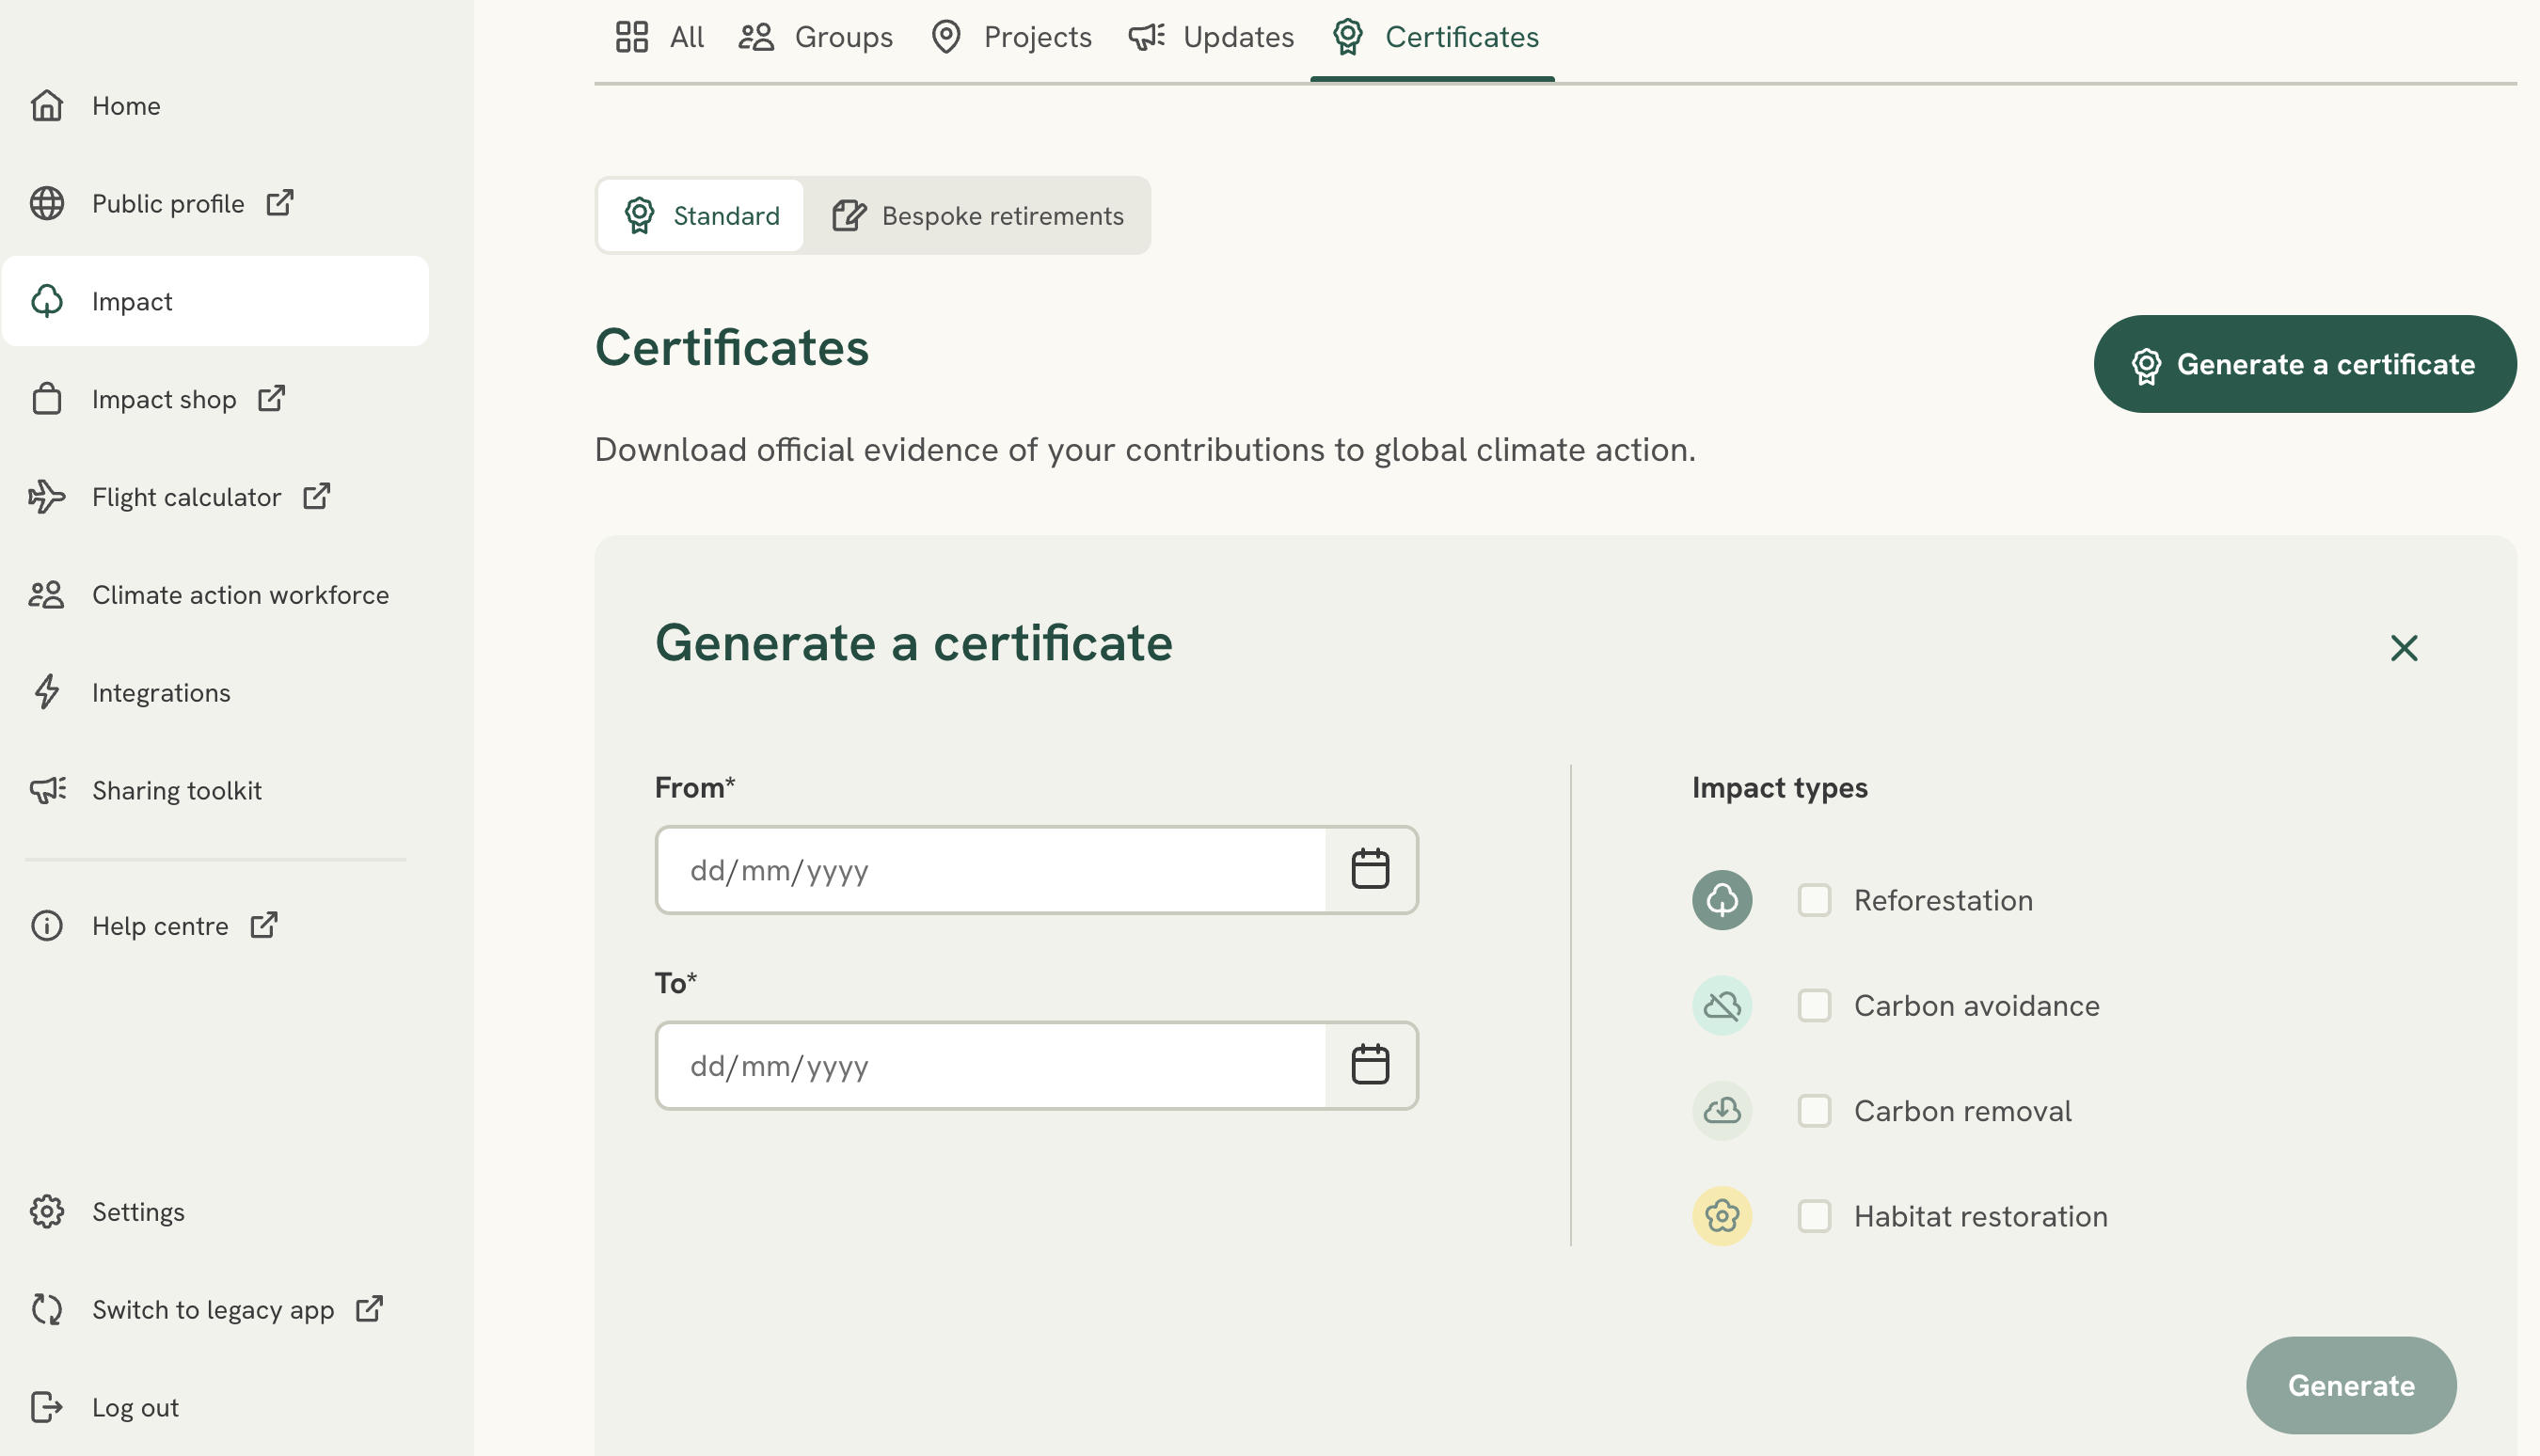
Task: Click the From date input field
Action: pyautogui.click(x=991, y=869)
